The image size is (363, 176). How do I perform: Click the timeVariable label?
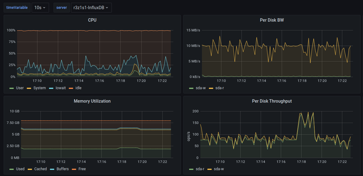tap(17, 8)
